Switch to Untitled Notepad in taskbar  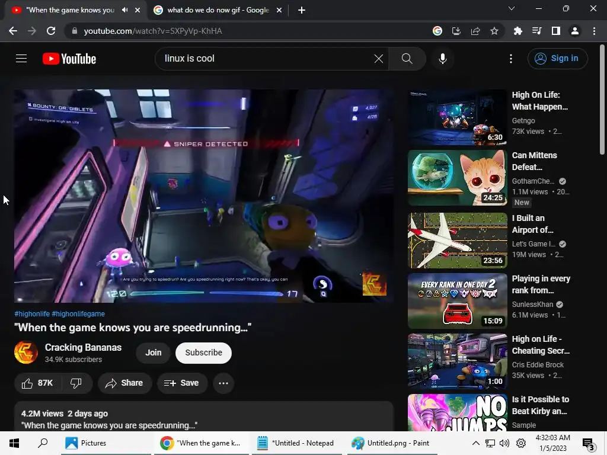coord(297,443)
